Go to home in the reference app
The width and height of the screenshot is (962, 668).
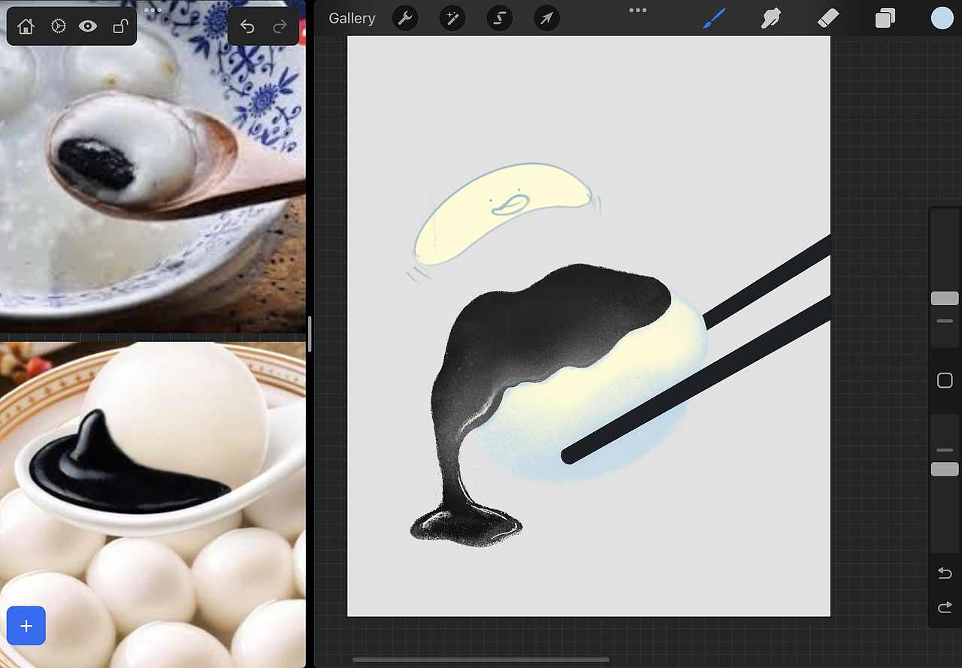point(26,26)
